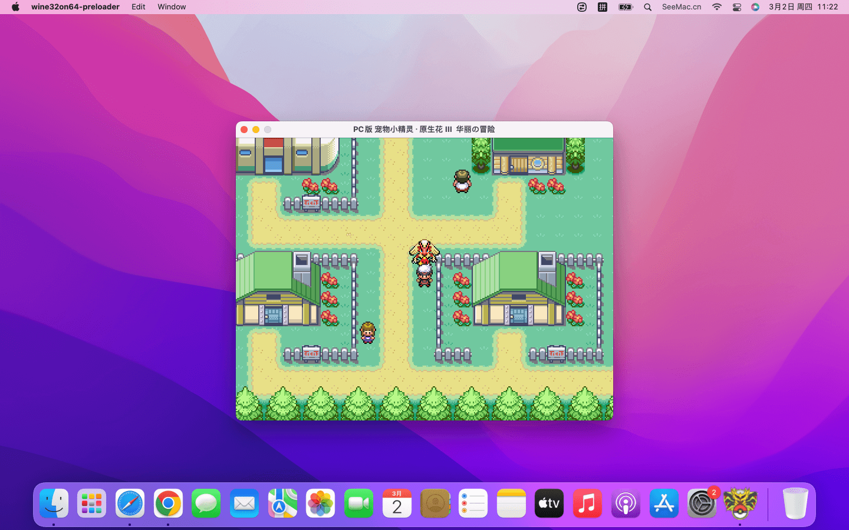Open Spotlight search in menu bar

[x=647, y=7]
